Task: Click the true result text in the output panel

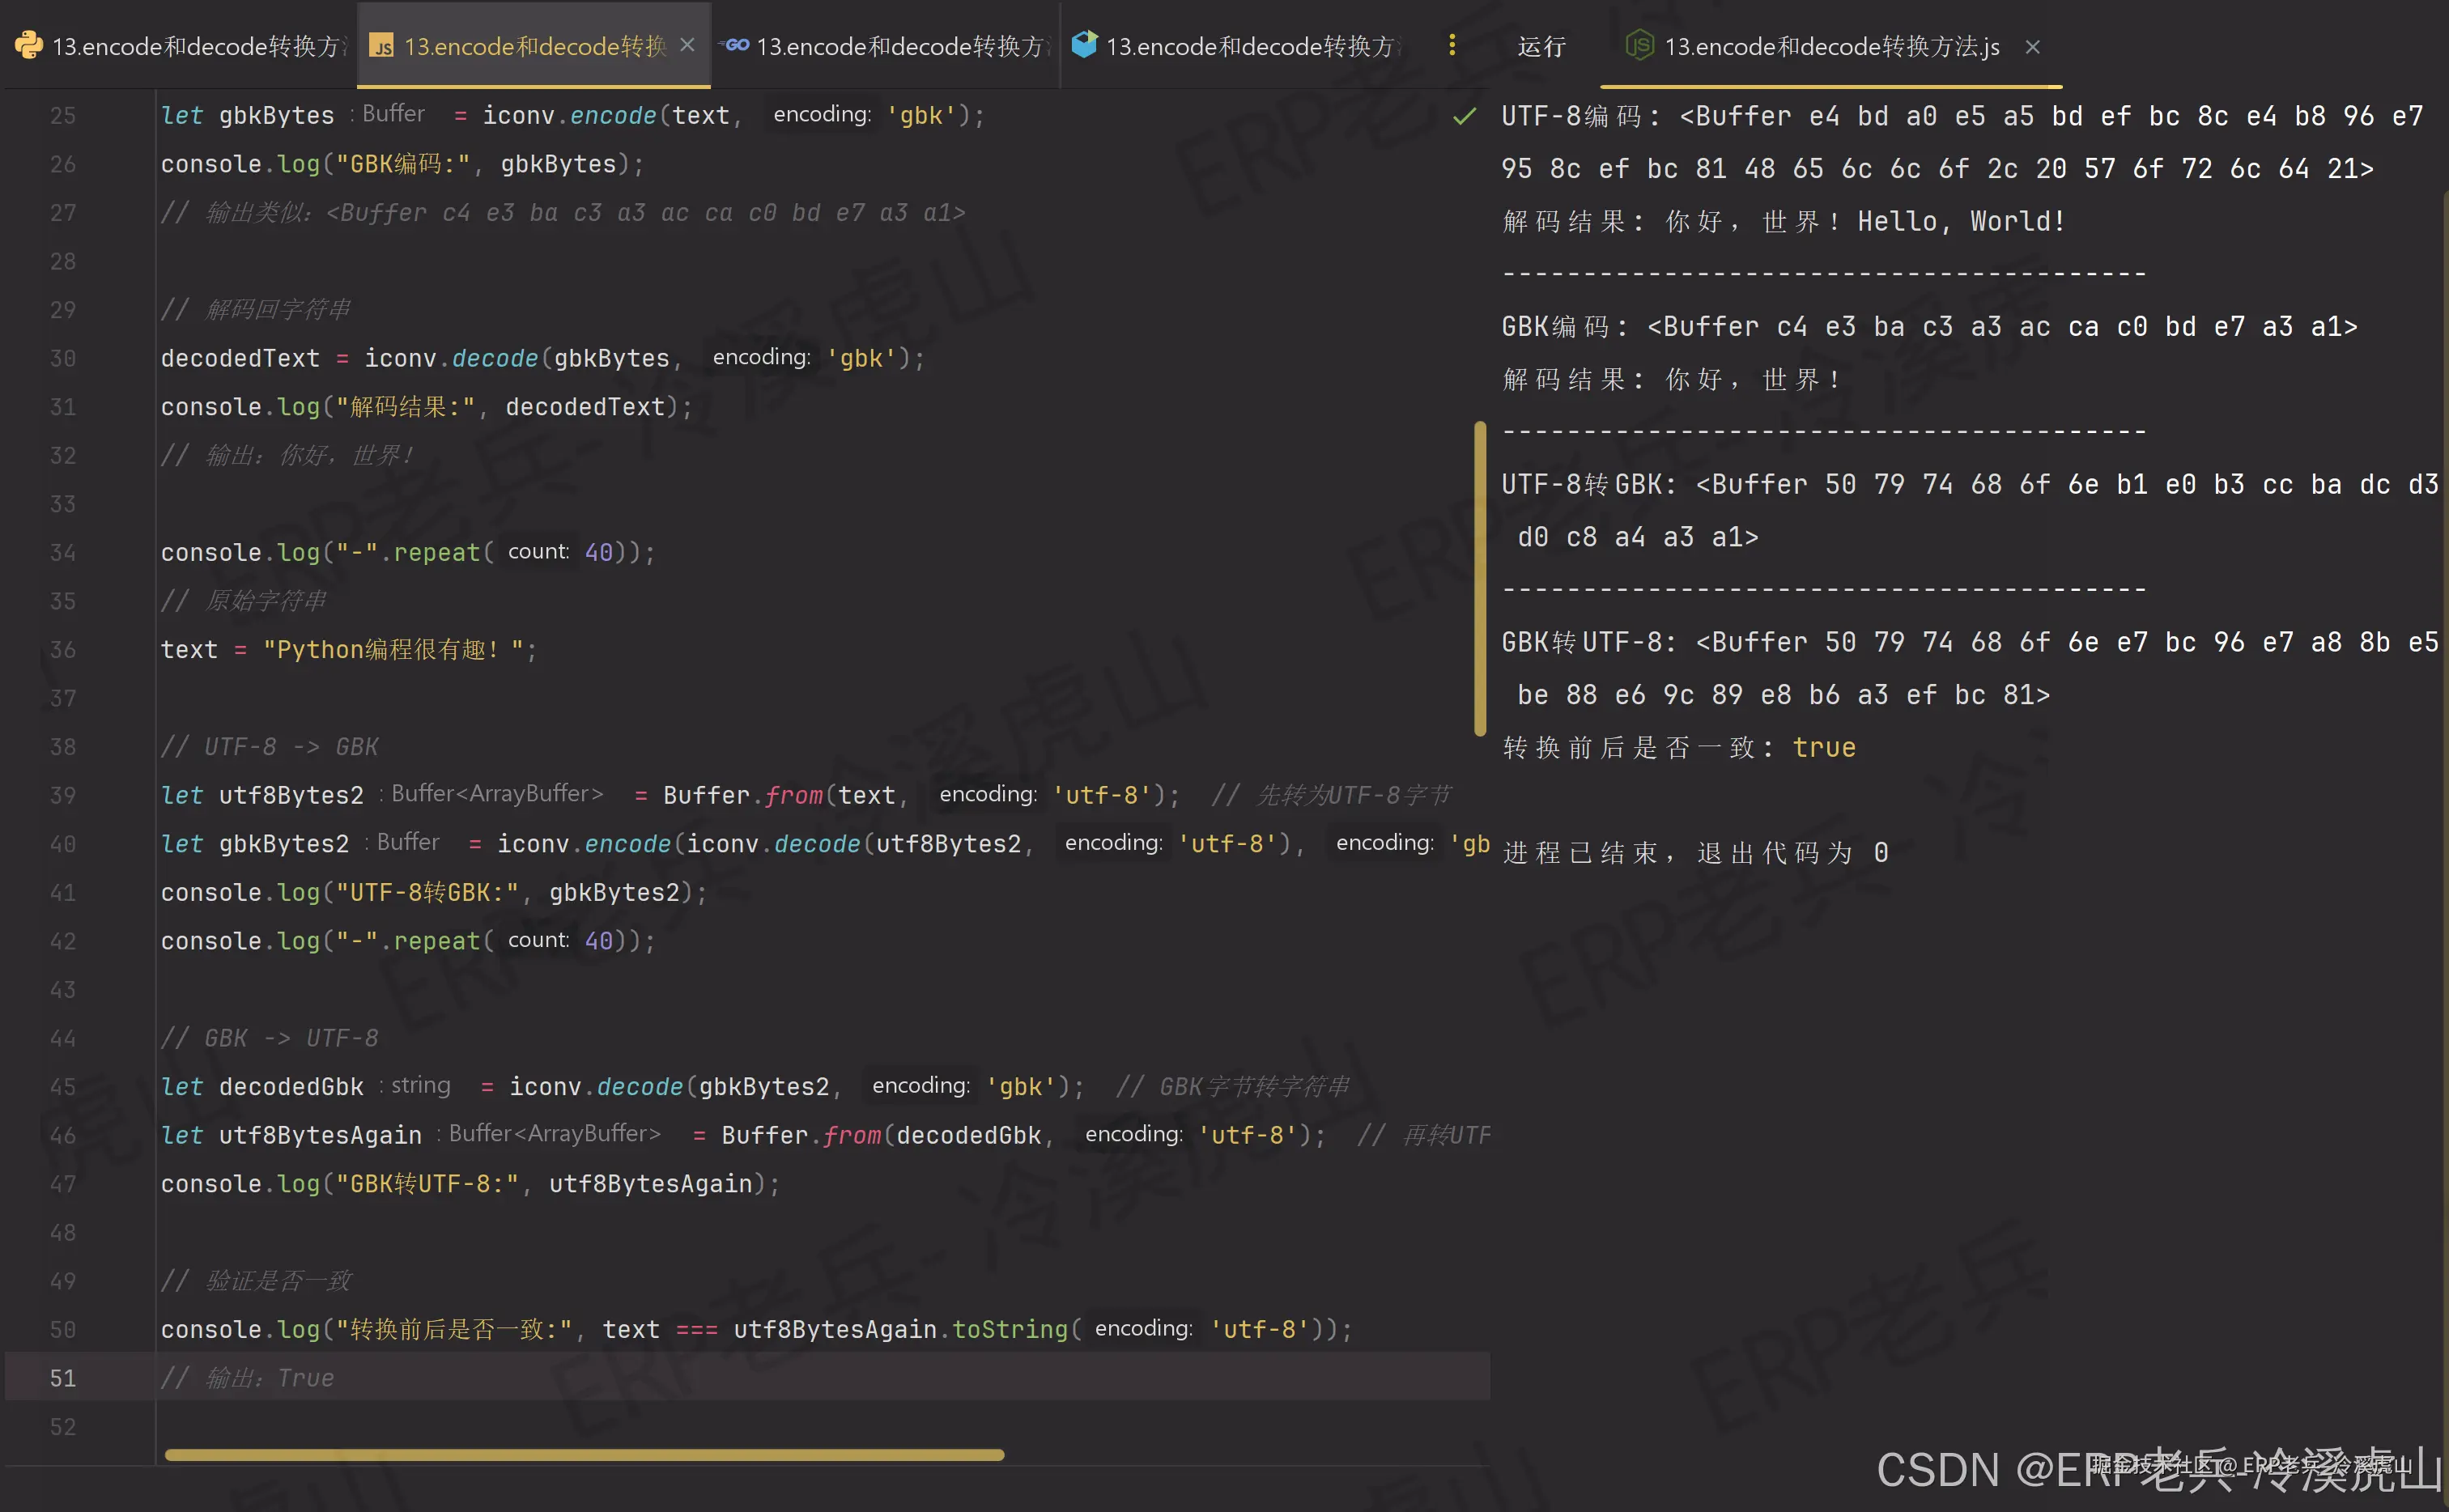Action: [x=1824, y=747]
